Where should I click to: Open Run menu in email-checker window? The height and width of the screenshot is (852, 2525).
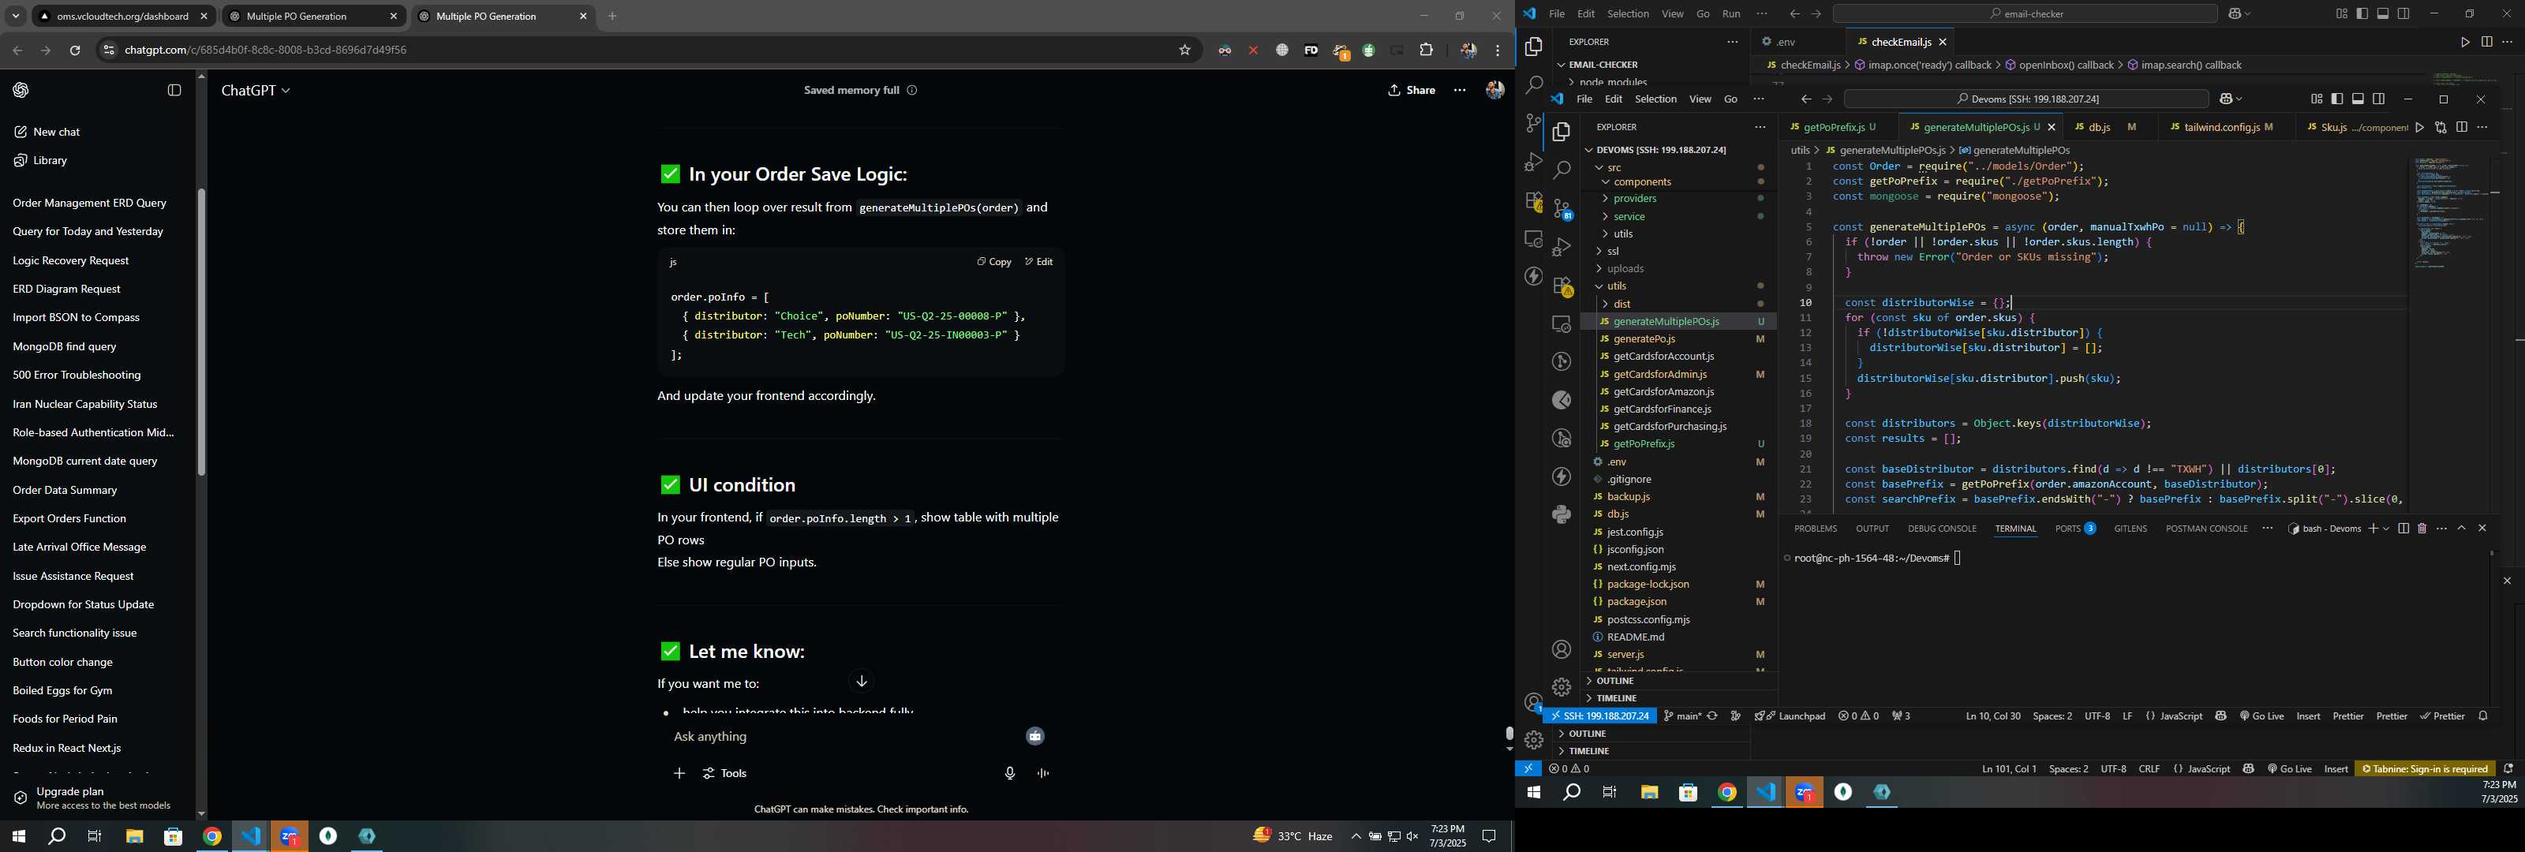pyautogui.click(x=1732, y=13)
